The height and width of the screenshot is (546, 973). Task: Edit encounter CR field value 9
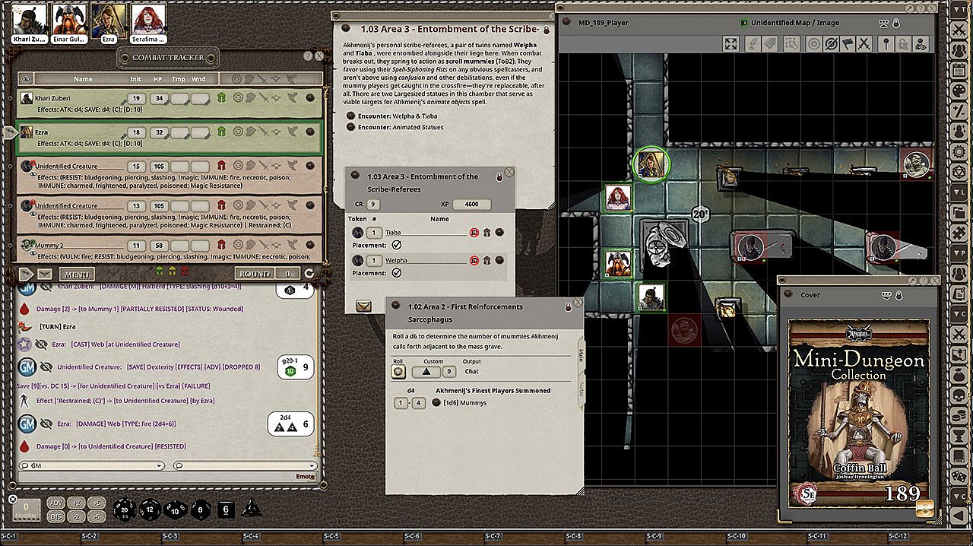tap(373, 205)
